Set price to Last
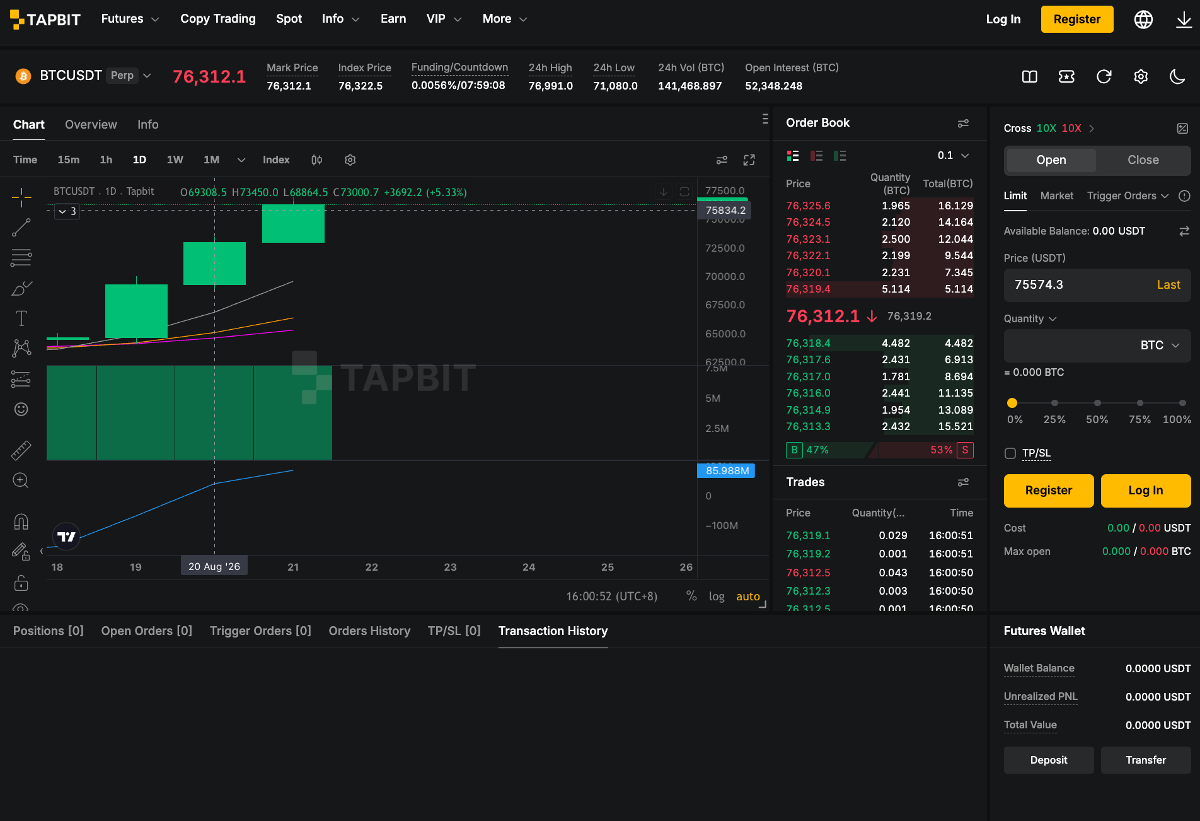 pos(1168,285)
